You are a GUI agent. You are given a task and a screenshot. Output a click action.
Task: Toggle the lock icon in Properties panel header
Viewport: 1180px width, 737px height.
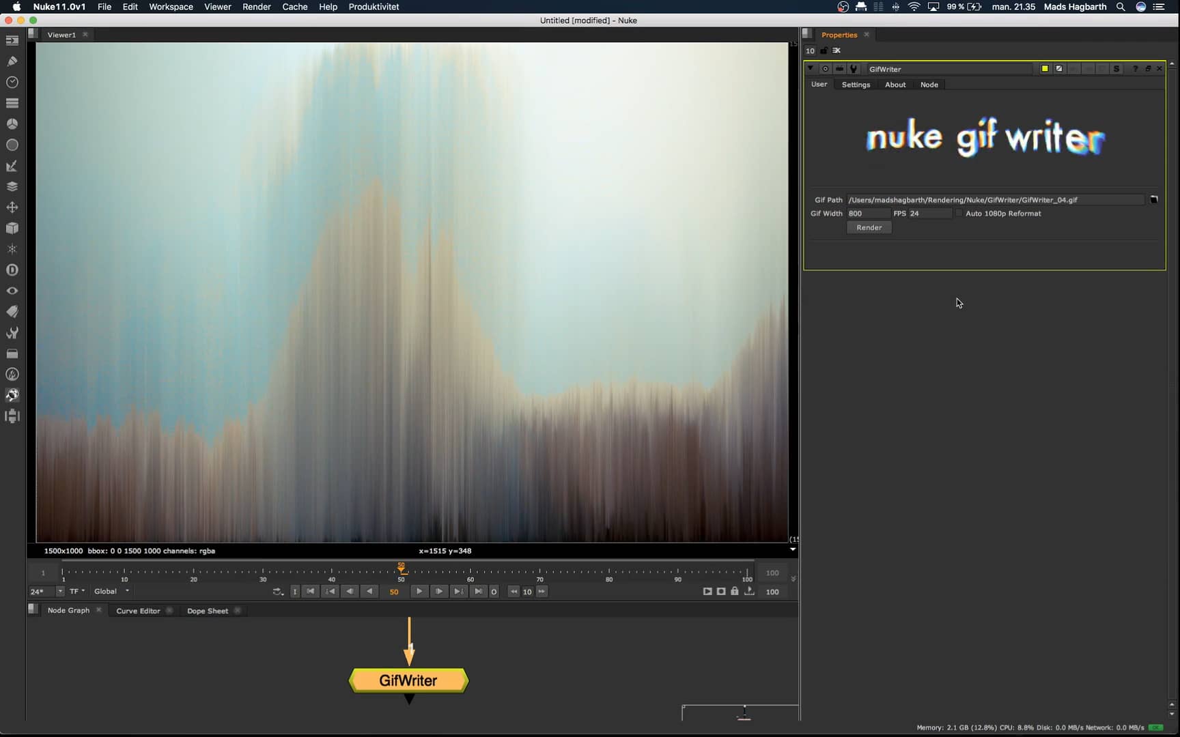pyautogui.click(x=824, y=50)
